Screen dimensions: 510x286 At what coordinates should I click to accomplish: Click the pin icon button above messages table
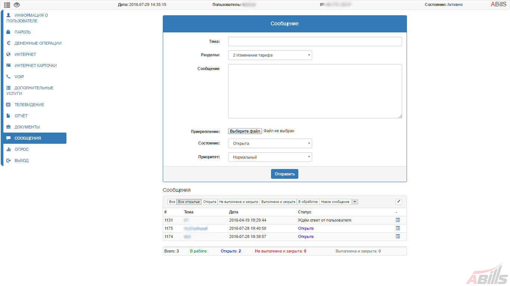(x=399, y=202)
